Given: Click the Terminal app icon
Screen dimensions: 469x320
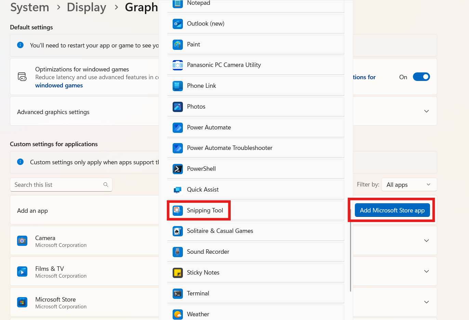Looking at the screenshot, I should click(178, 293).
